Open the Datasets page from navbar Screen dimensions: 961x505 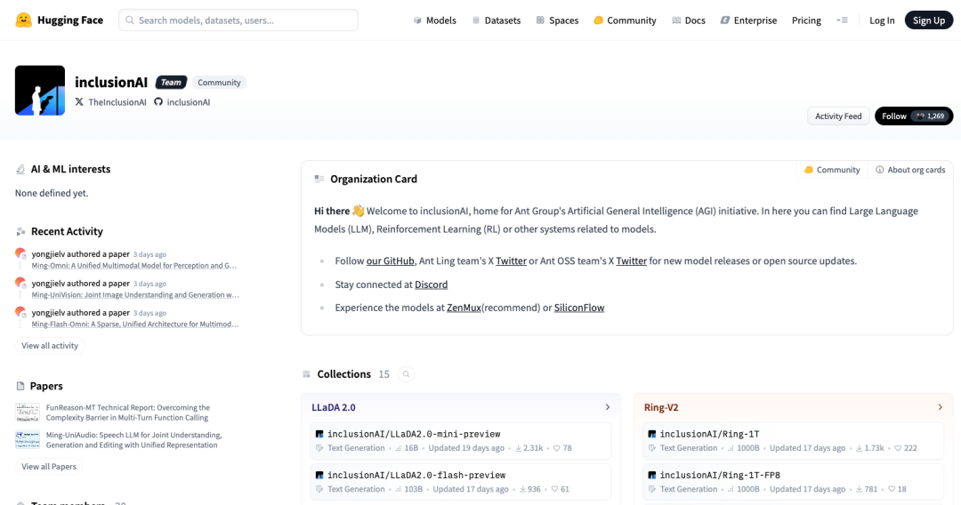(x=496, y=20)
